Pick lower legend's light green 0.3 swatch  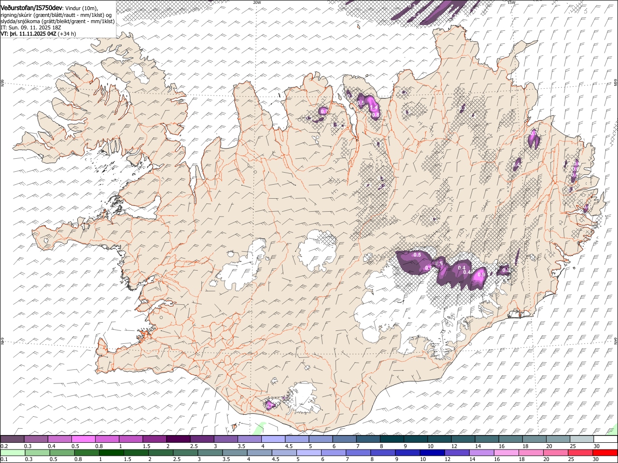pyautogui.click(x=37, y=452)
